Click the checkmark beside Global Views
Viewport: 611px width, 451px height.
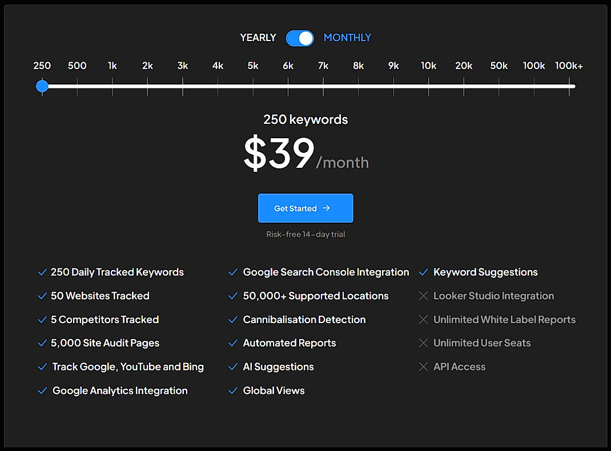pyautogui.click(x=232, y=390)
